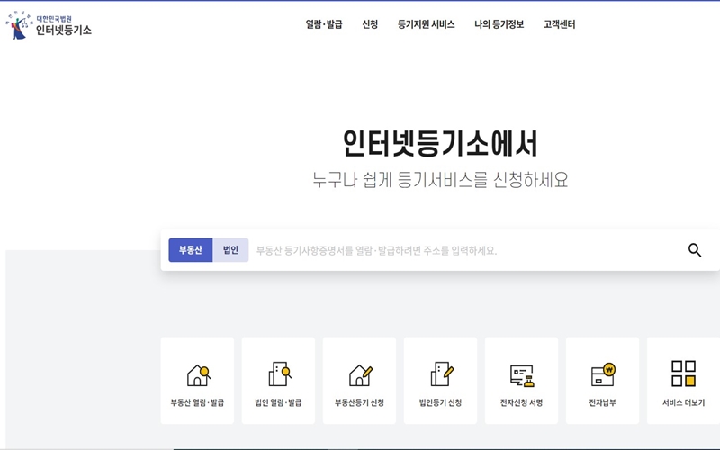The width and height of the screenshot is (720, 450).
Task: Open 법인등기 신청 building-pencil icon
Action: tap(442, 374)
